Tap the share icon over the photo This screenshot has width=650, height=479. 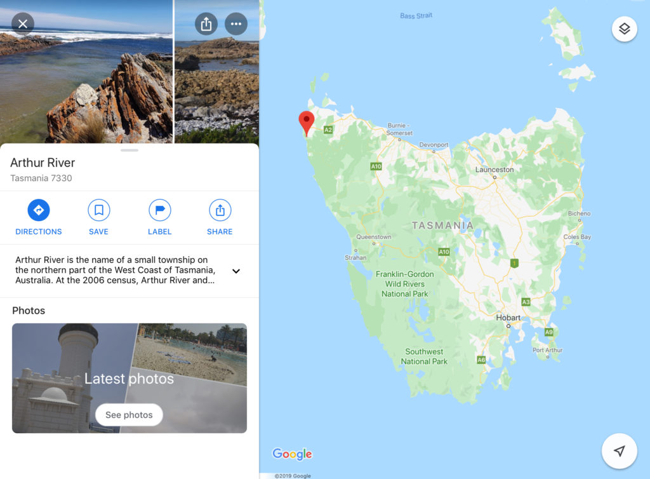[x=206, y=24]
